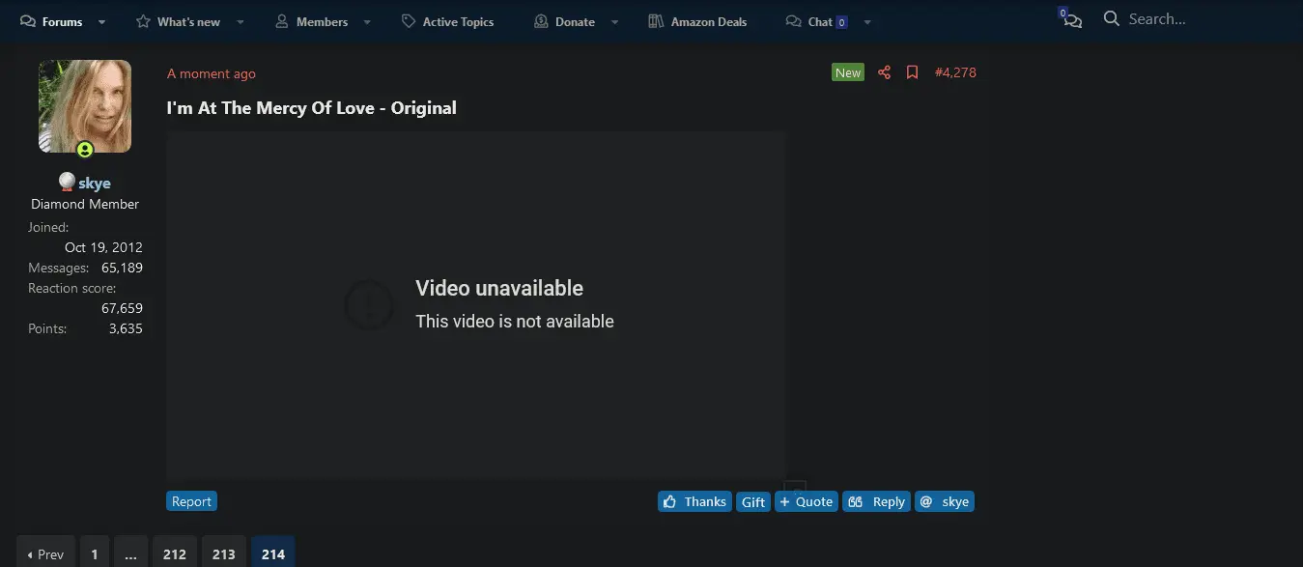Viewport: 1303px width, 567px height.
Task: Expand the Members dropdown arrow
Action: (367, 22)
